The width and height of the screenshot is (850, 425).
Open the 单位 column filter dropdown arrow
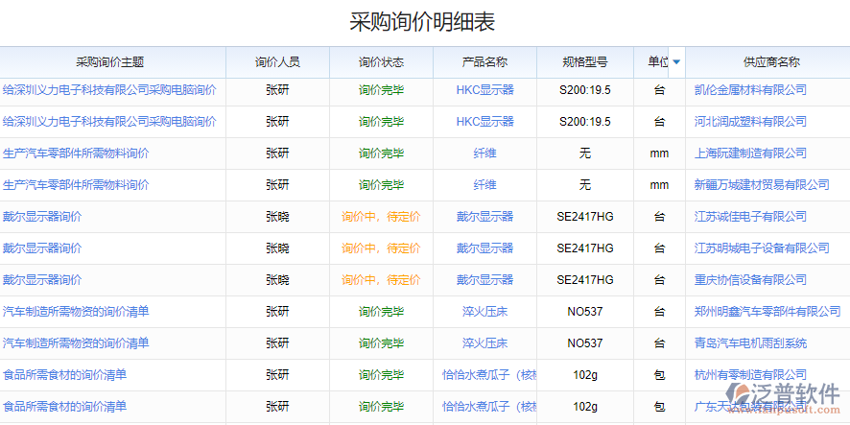tap(676, 62)
